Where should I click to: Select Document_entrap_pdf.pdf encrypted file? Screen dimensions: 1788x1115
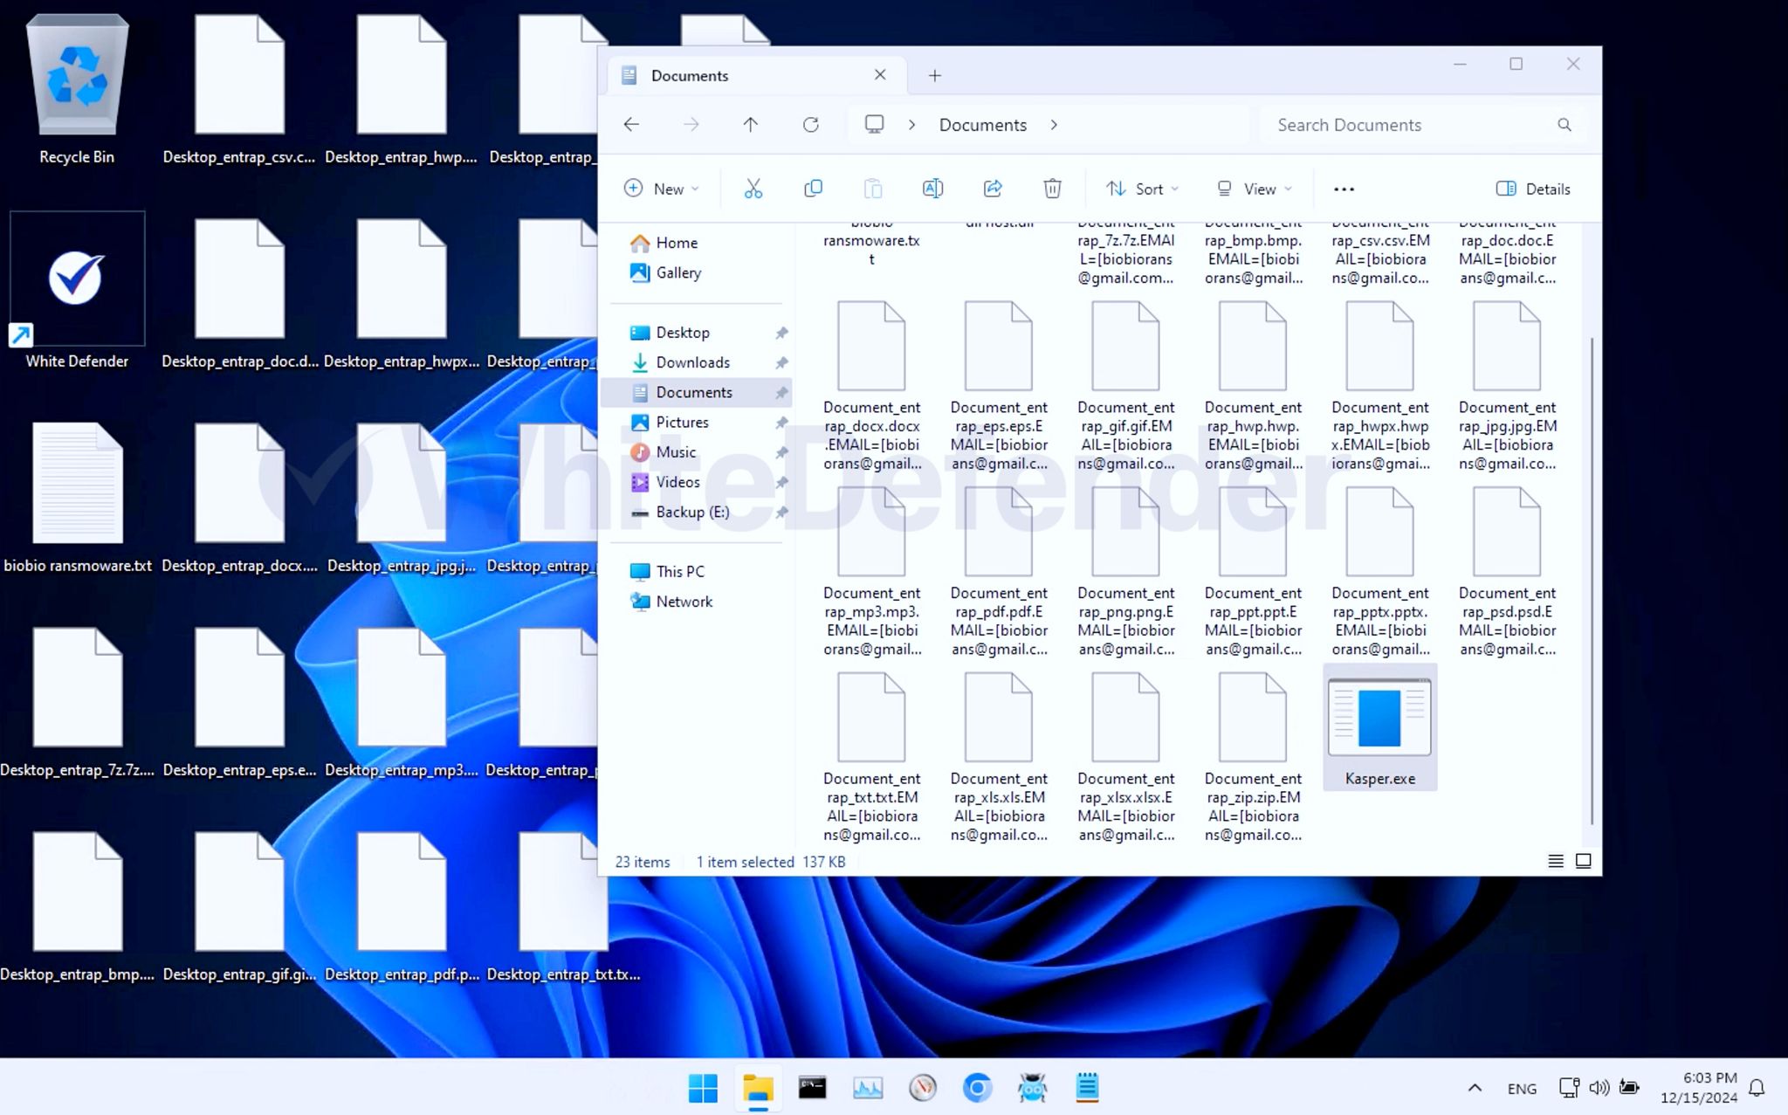[x=999, y=572]
